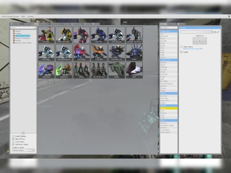Enable the Disable Thinking checkbox
This screenshot has width=231, height=173.
pos(13,136)
